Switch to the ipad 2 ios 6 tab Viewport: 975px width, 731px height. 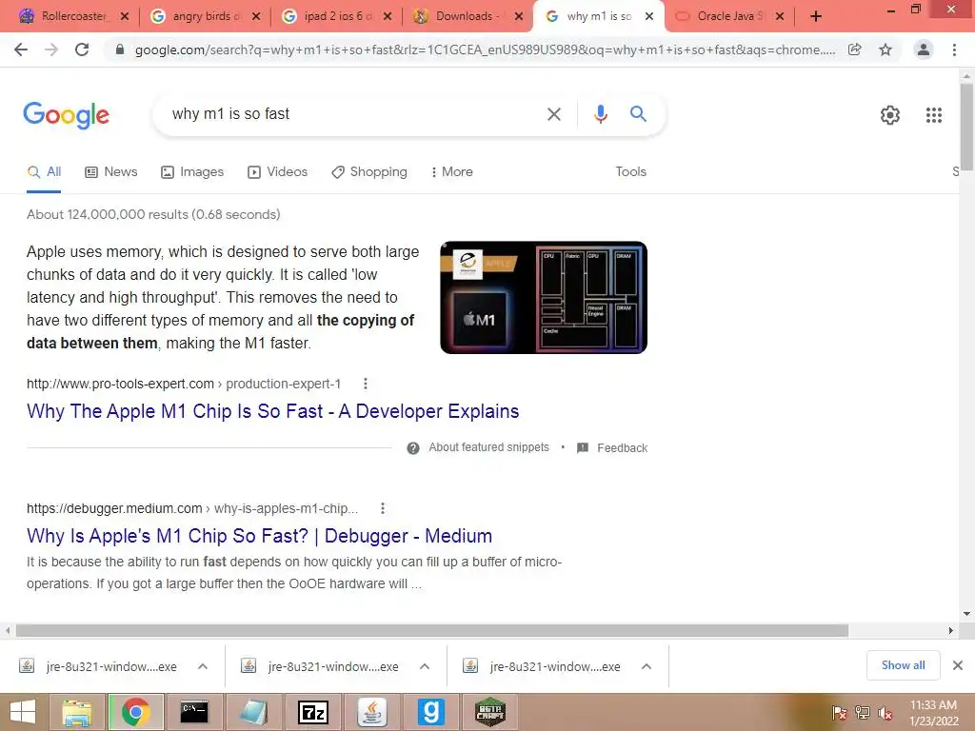(x=336, y=17)
